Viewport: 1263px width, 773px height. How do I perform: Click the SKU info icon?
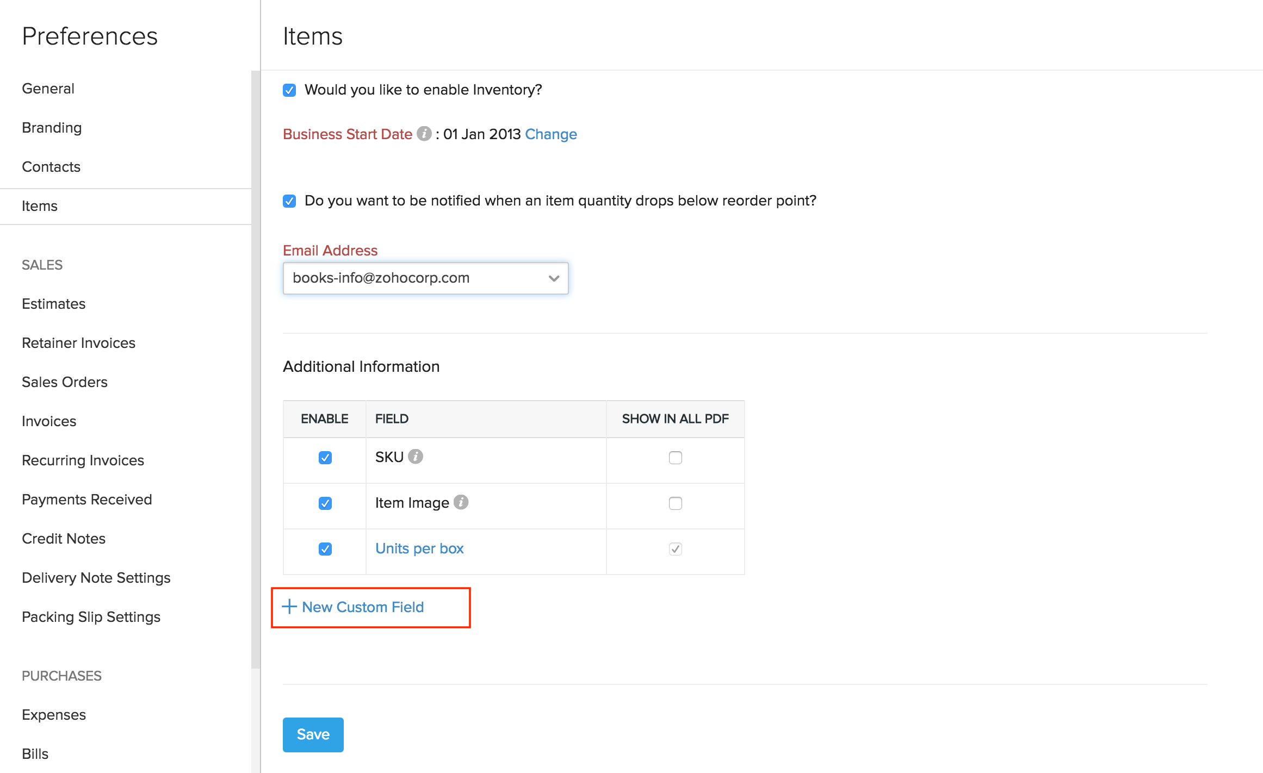pyautogui.click(x=416, y=457)
